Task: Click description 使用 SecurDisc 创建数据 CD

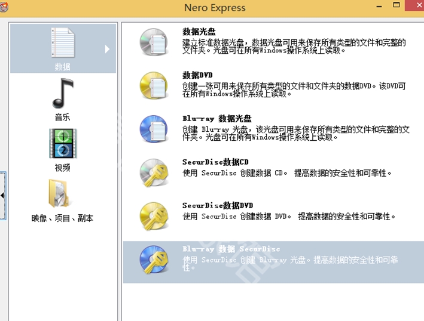Action: [x=287, y=173]
